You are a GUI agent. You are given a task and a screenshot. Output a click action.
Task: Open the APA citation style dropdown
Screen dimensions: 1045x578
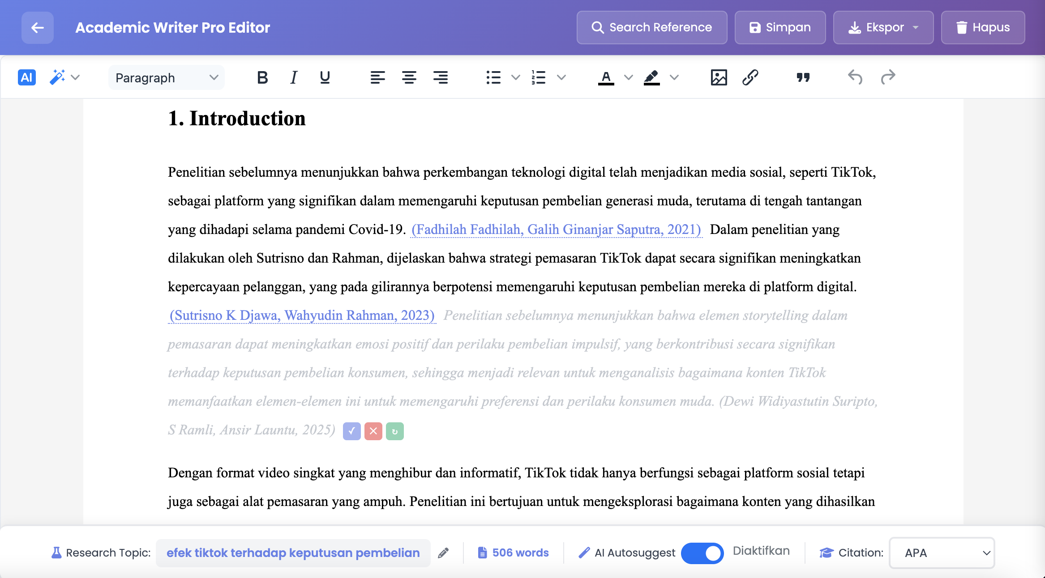pos(942,553)
